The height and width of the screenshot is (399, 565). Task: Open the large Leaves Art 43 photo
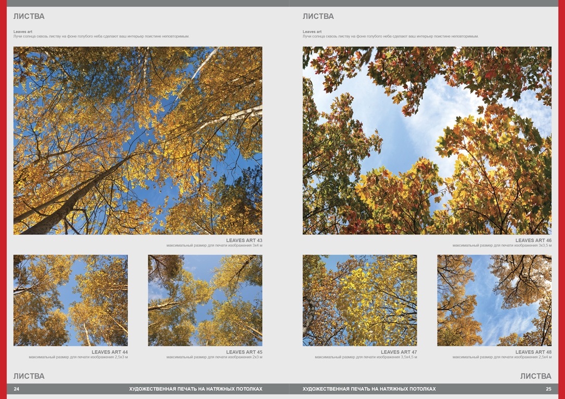click(x=138, y=141)
